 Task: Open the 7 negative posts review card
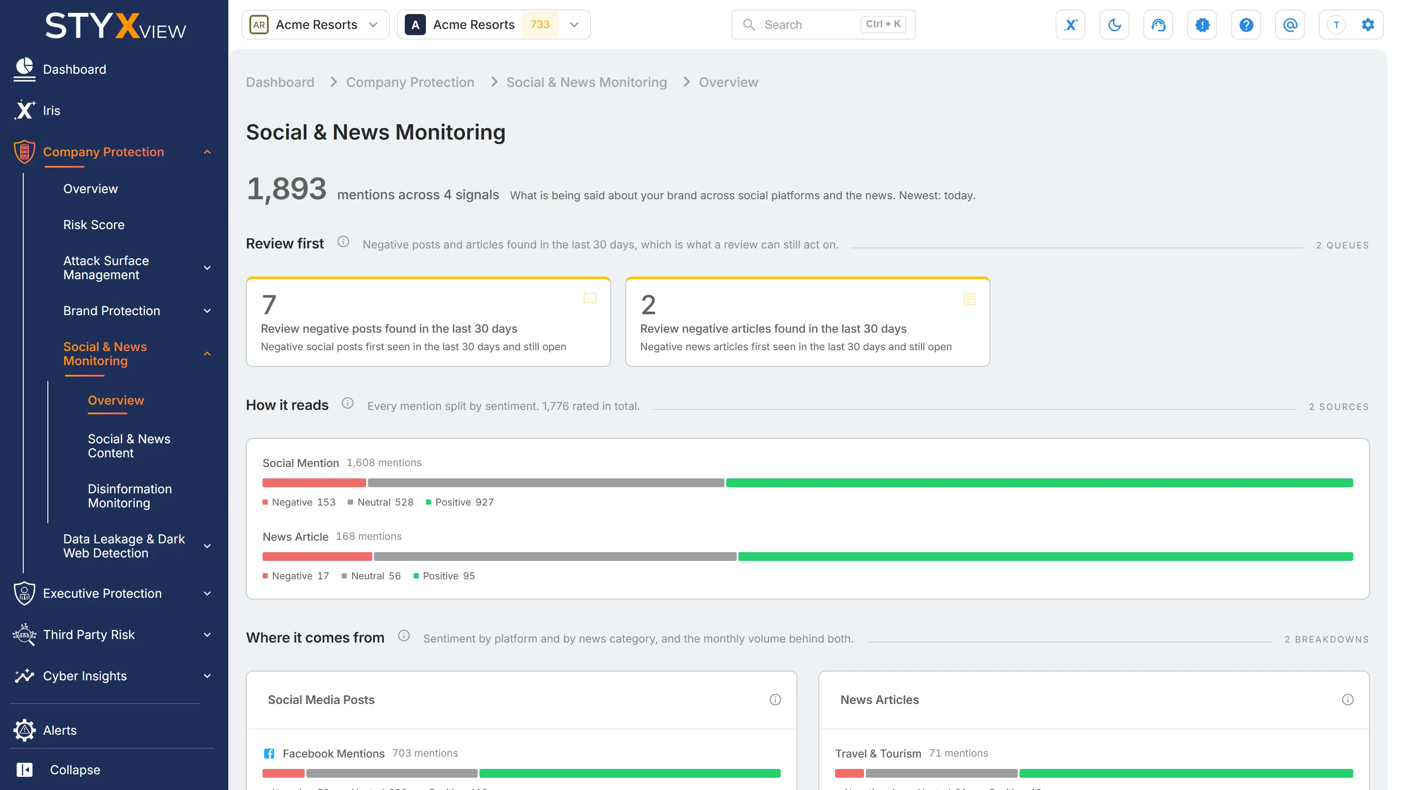tap(428, 322)
